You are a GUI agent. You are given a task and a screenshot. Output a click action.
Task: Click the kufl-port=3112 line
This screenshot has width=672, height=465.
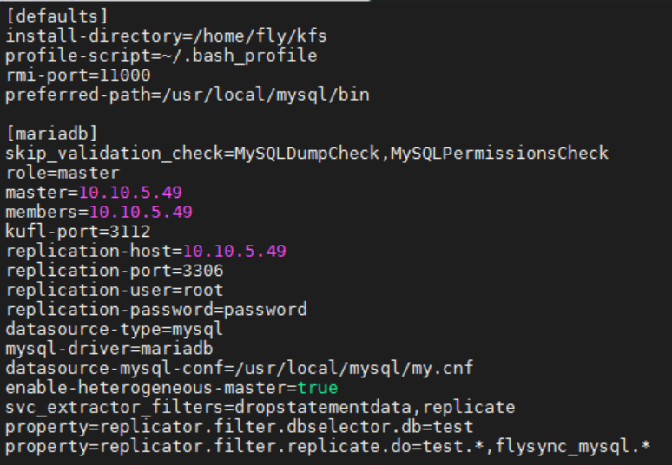77,232
